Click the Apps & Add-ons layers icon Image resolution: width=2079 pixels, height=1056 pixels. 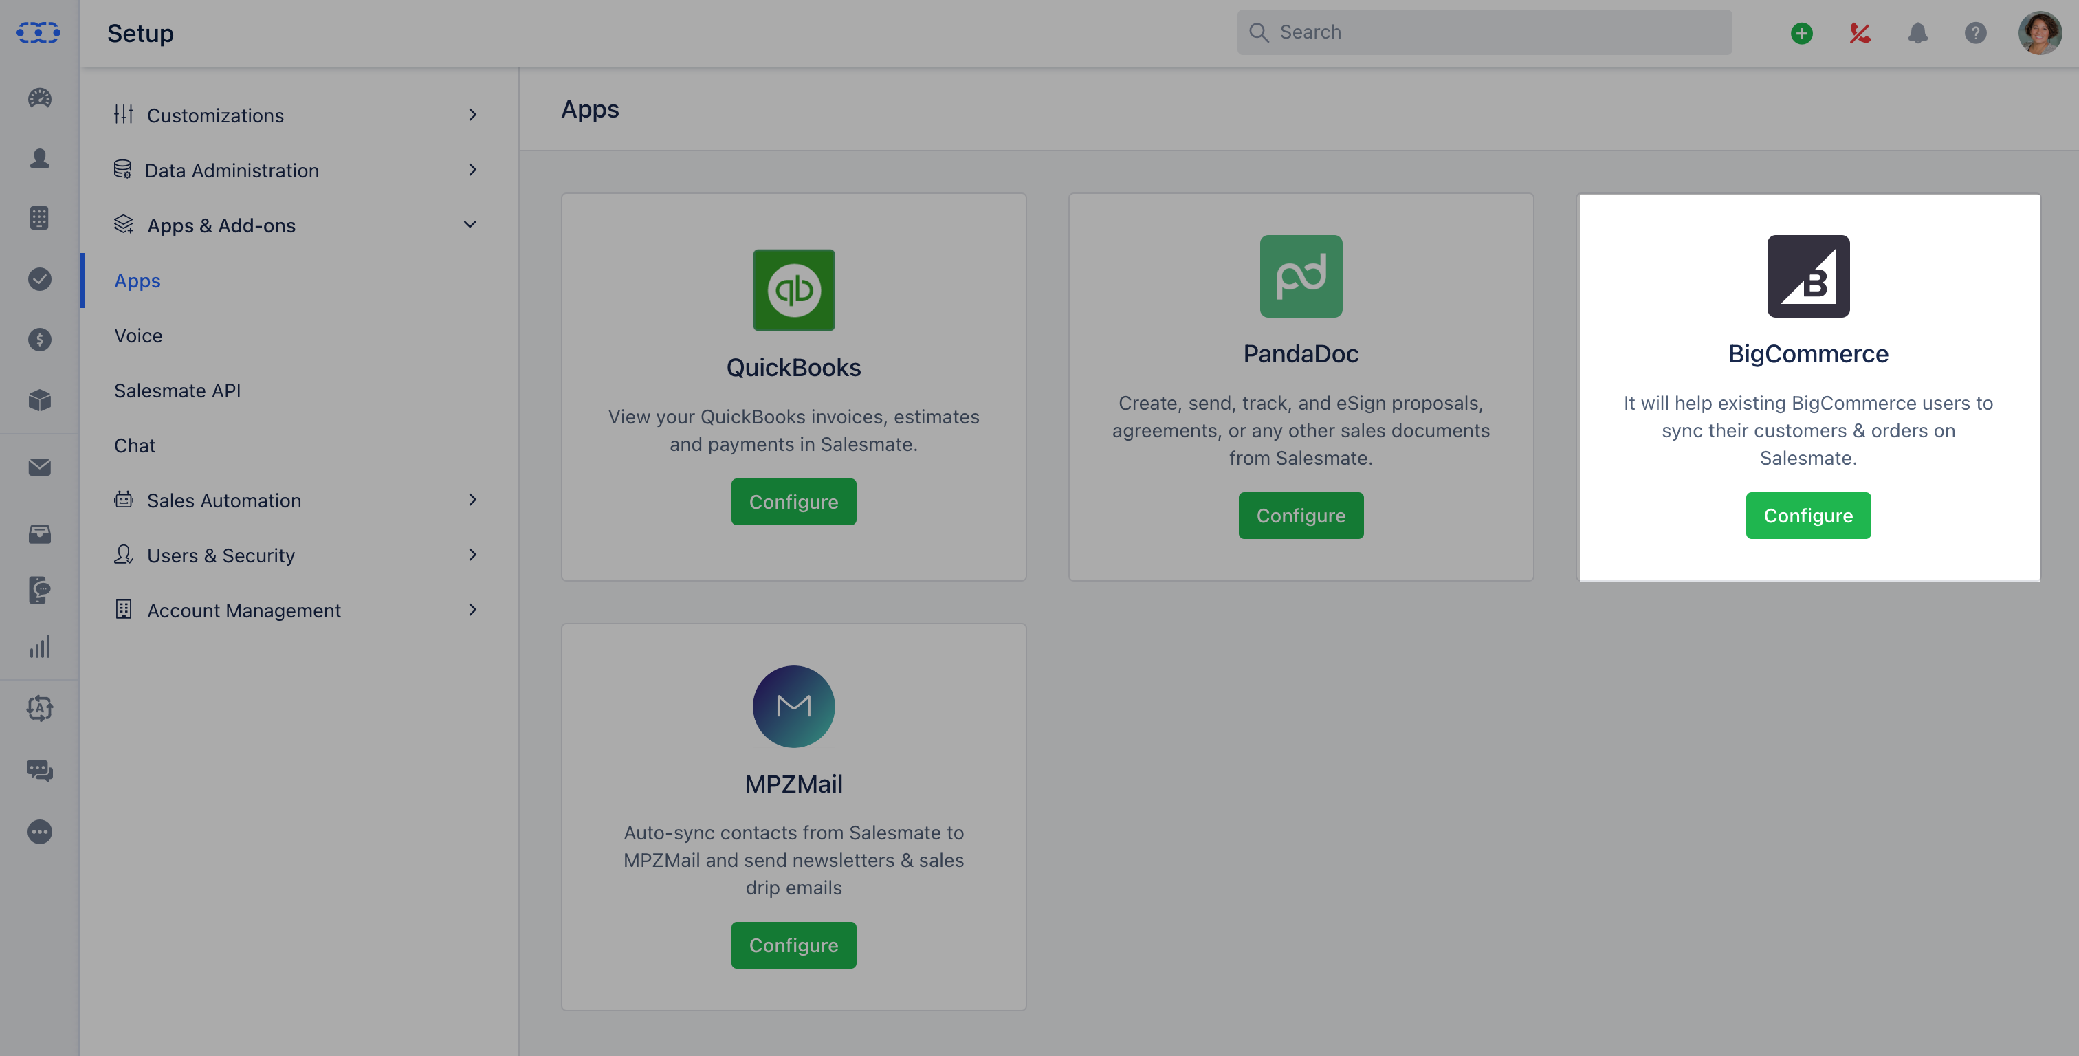(x=124, y=224)
